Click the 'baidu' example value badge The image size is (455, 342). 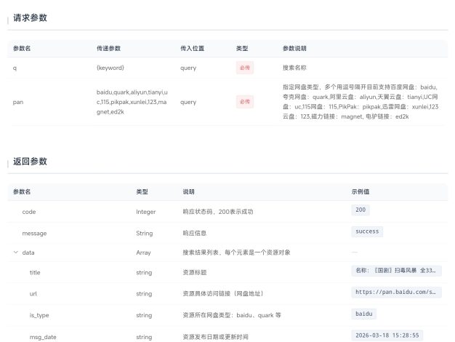point(364,314)
